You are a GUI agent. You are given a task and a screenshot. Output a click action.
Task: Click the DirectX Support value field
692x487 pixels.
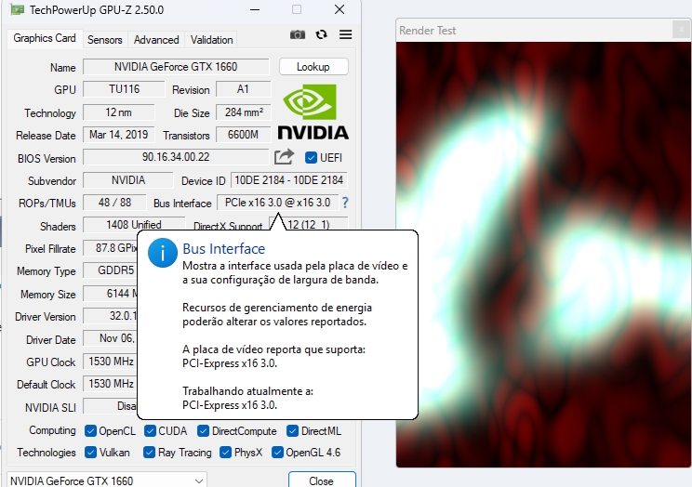click(x=309, y=224)
